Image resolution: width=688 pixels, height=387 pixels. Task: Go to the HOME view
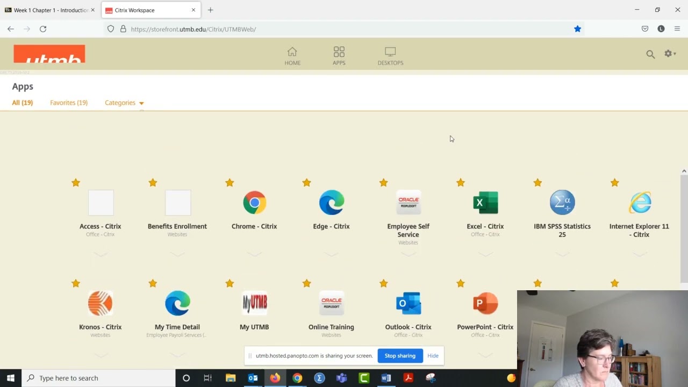coord(292,56)
